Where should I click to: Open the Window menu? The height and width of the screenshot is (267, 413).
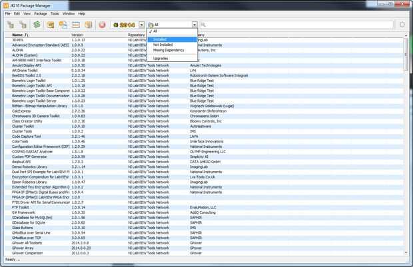[x=69, y=14]
